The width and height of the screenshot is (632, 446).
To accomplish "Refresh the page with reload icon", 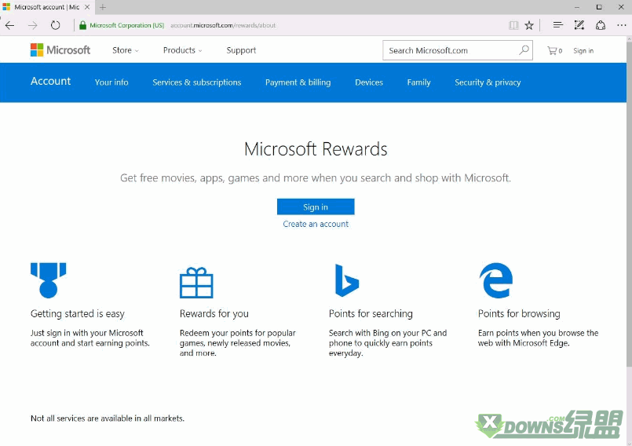I will [55, 25].
